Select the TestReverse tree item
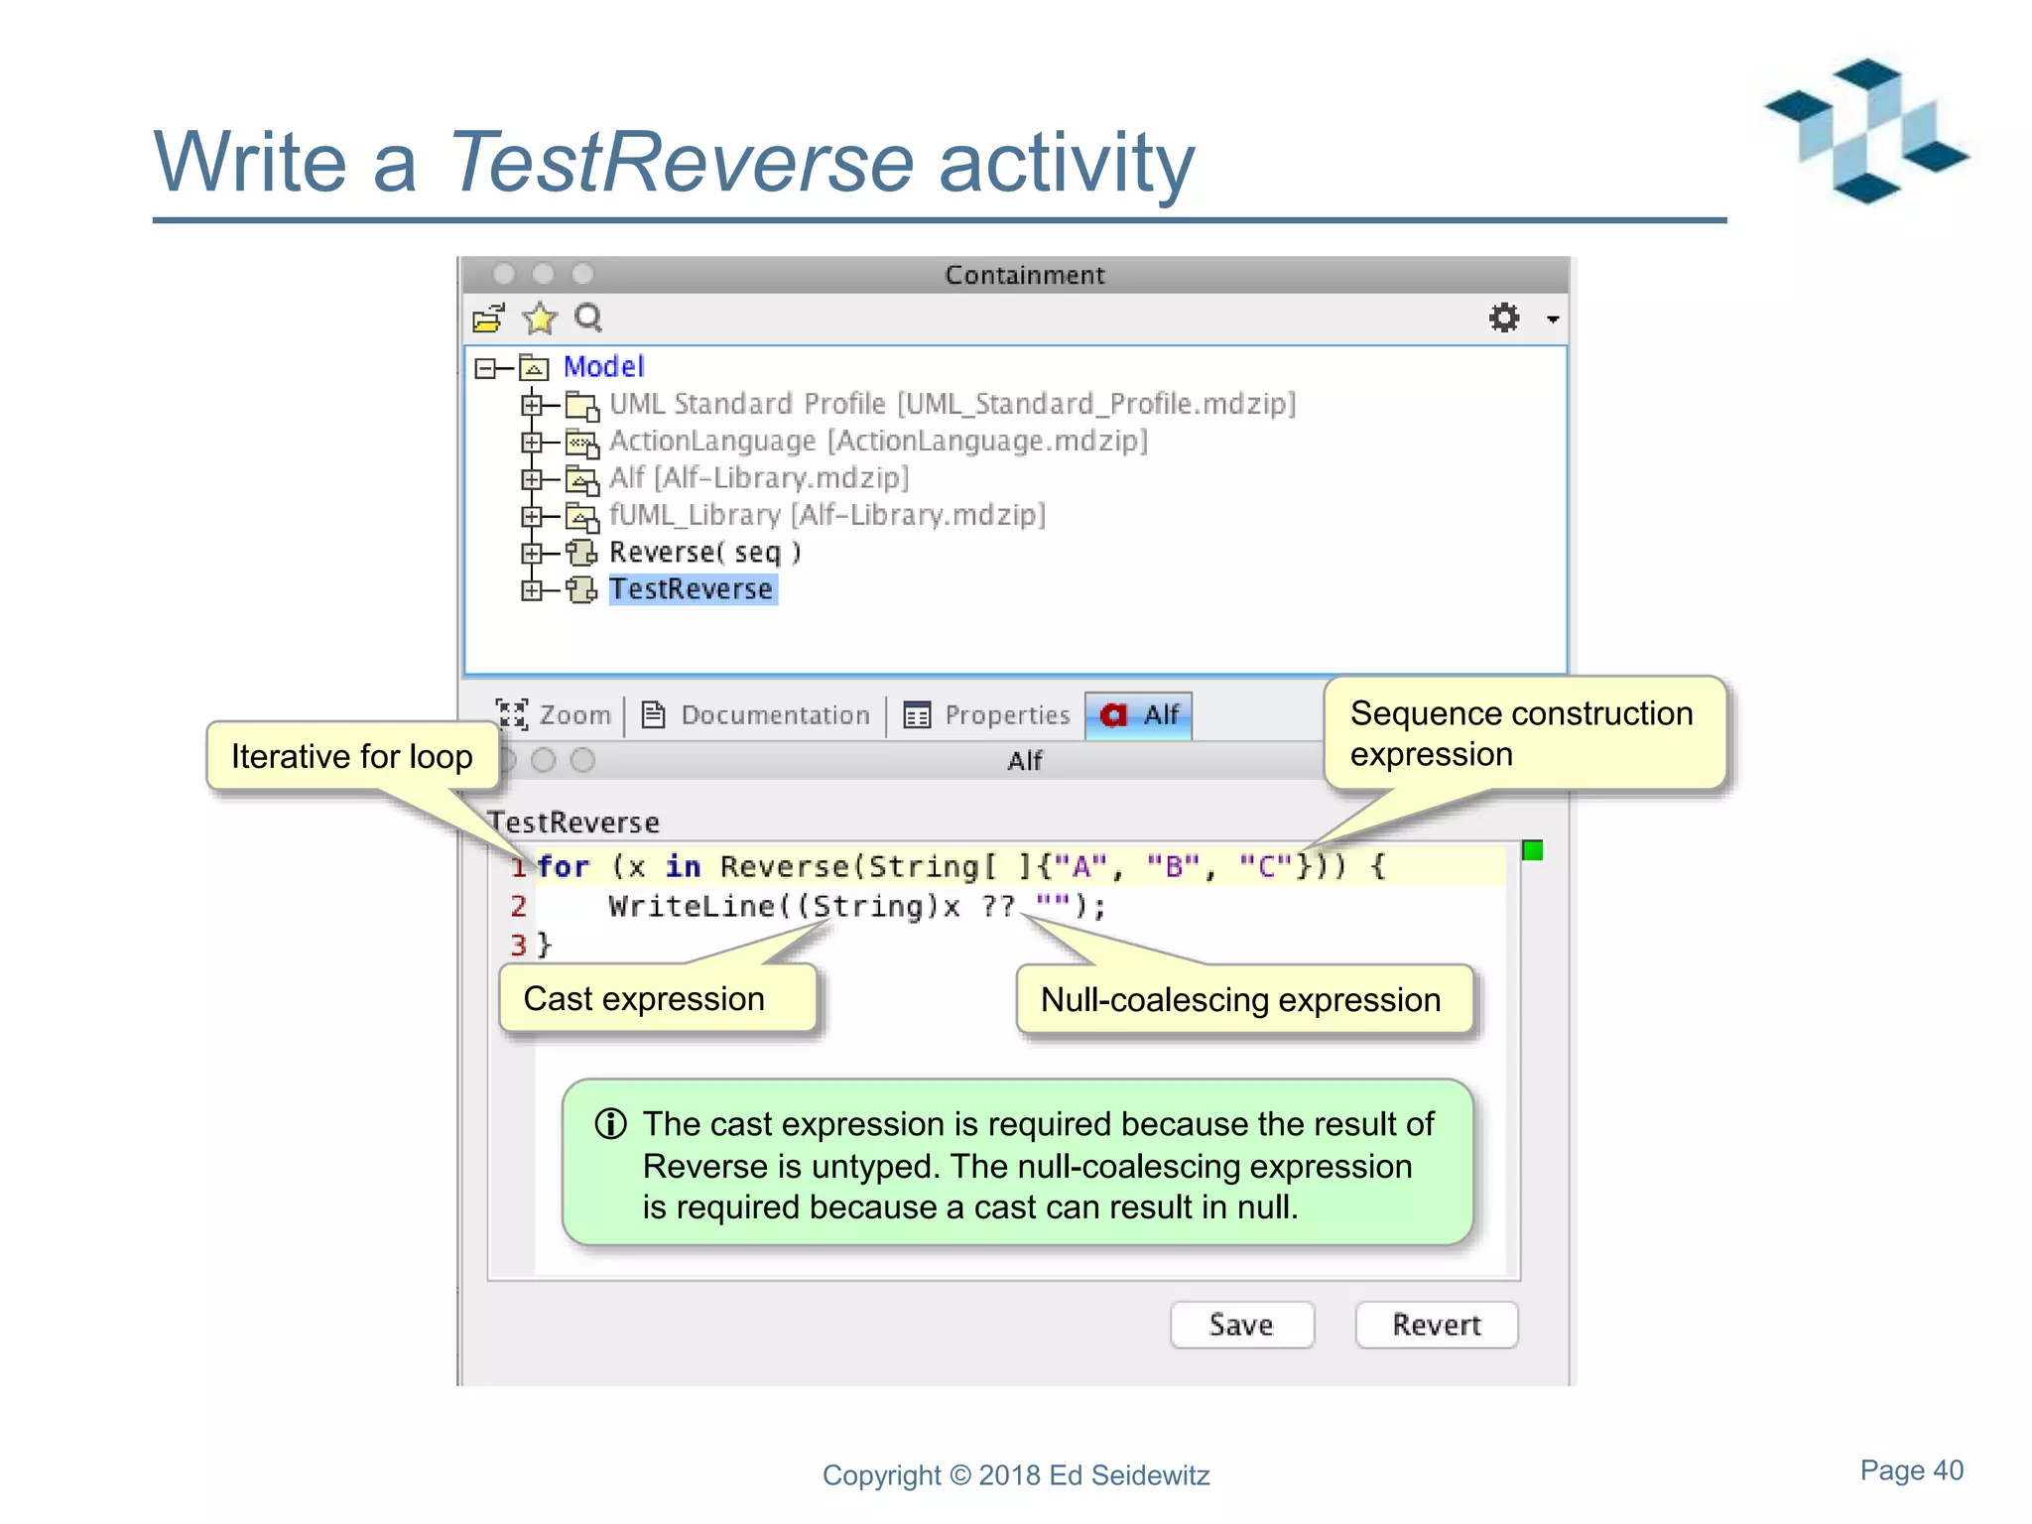Viewport: 2032px width, 1524px height. (692, 590)
